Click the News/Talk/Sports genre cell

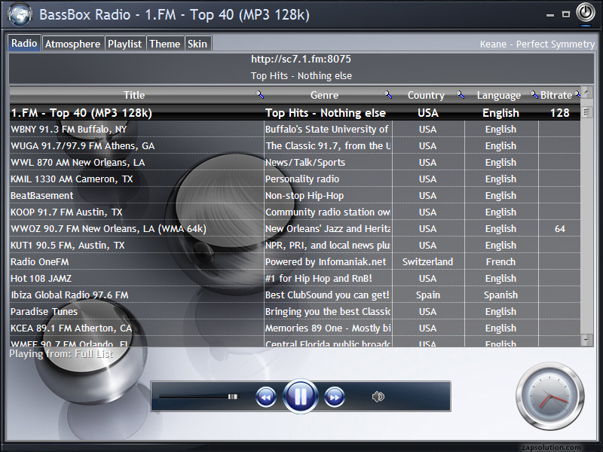pos(328,162)
